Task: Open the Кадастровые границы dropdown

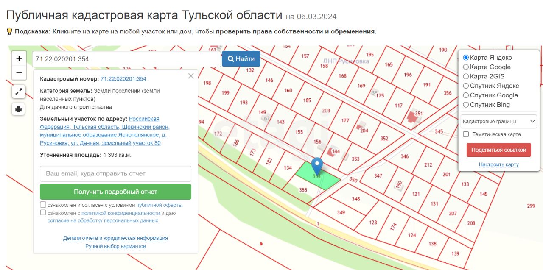Action: click(x=499, y=122)
